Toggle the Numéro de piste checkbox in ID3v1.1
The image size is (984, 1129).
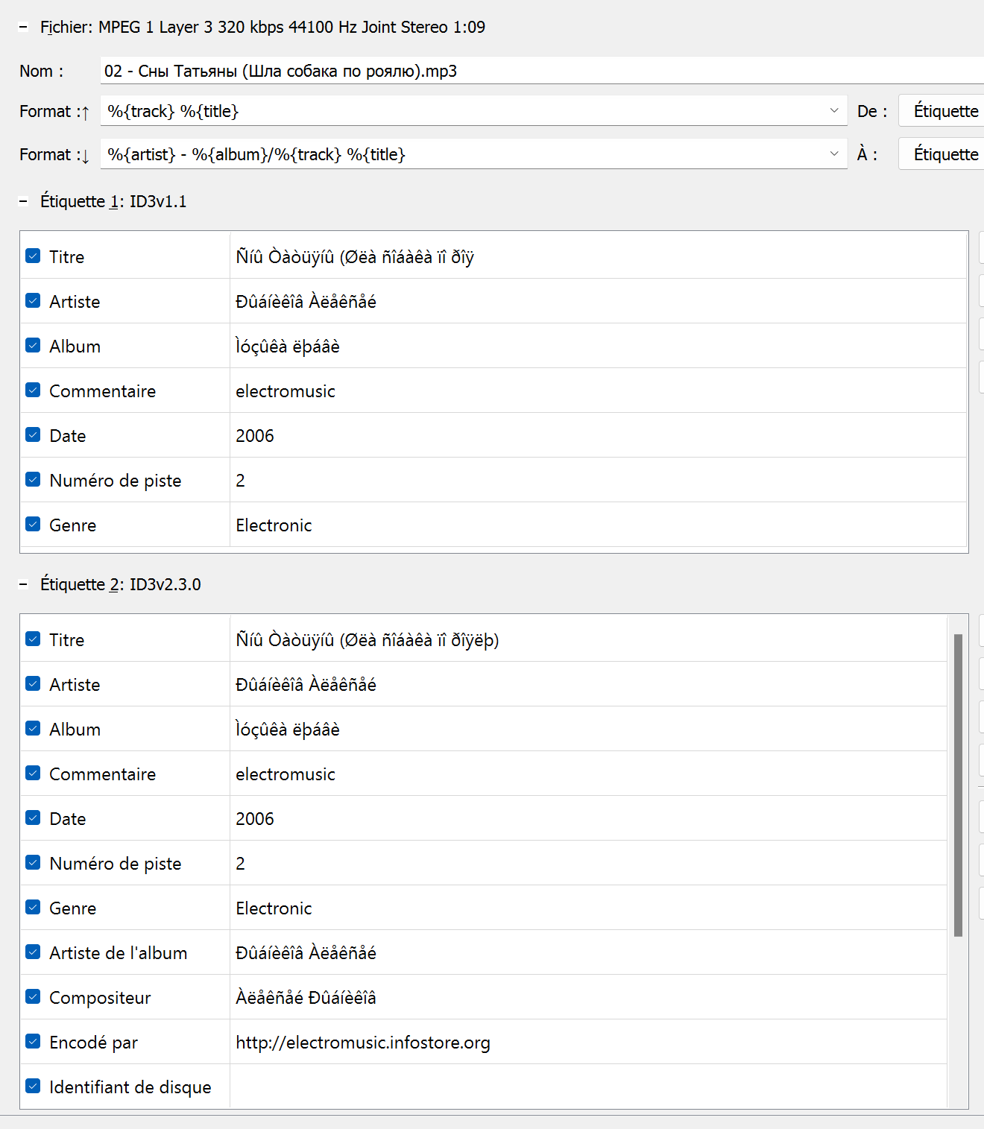pos(33,480)
